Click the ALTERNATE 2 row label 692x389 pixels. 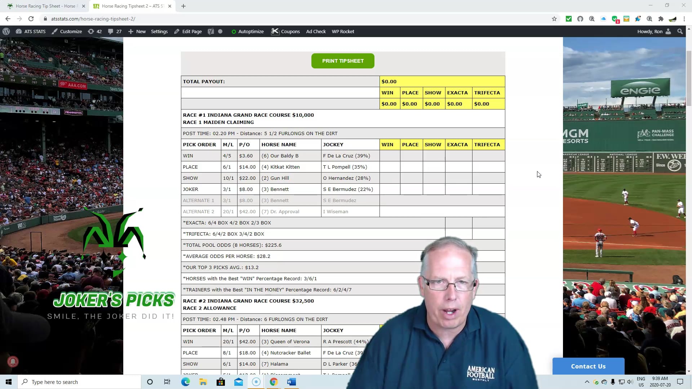199,211
